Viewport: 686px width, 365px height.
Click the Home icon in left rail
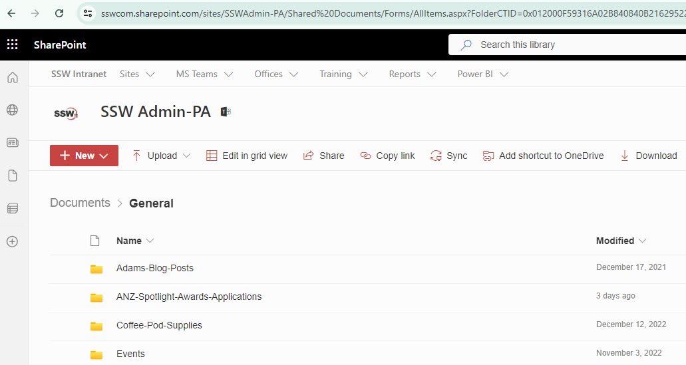coord(12,78)
